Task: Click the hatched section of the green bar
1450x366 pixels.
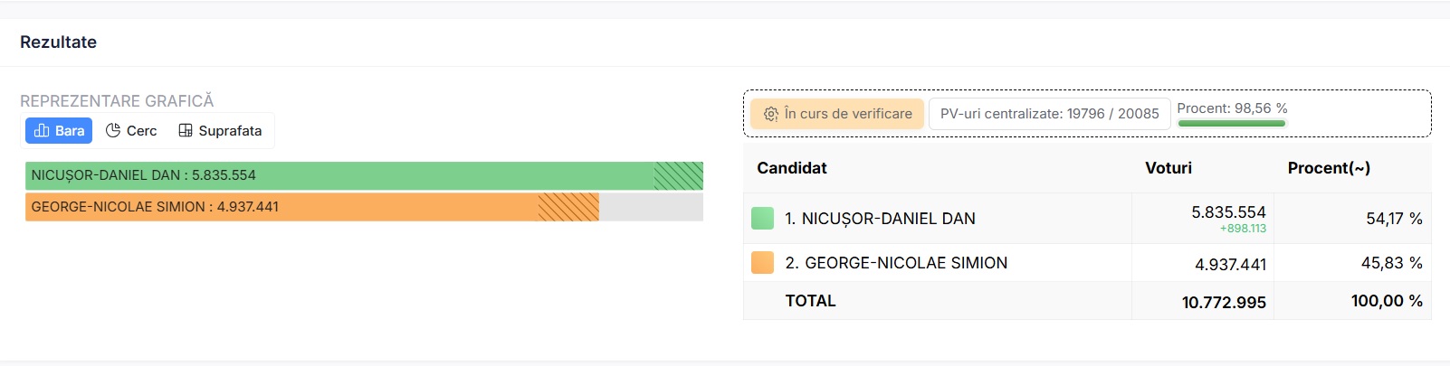Action: (x=679, y=175)
